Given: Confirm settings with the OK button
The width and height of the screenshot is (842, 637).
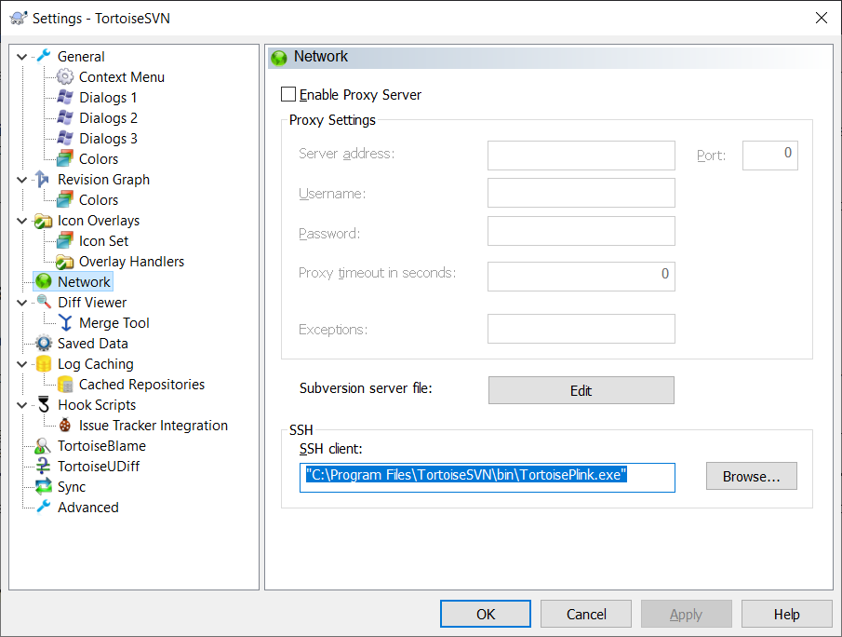Looking at the screenshot, I should click(486, 614).
